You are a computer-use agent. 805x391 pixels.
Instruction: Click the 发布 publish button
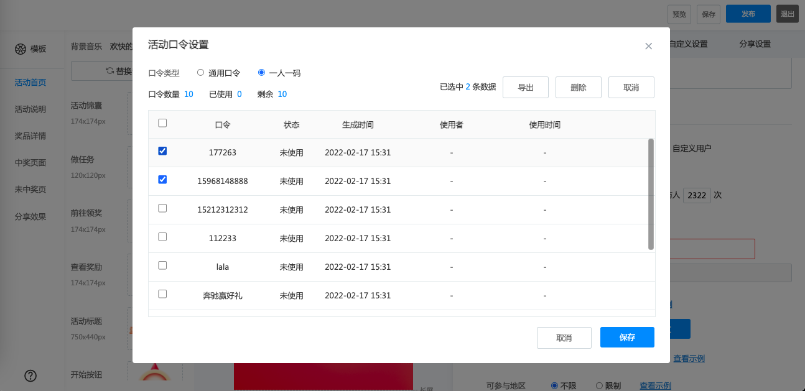click(748, 14)
